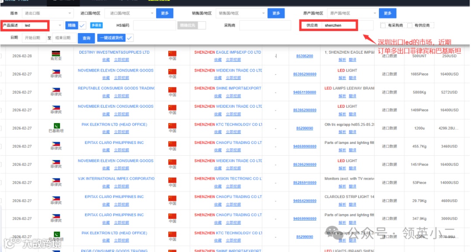Image resolution: width=471 pixels, height=252 pixels.
Task: Click China flag beside SHENZHEN EAGLE IMP&EXP
Action: pos(172,54)
